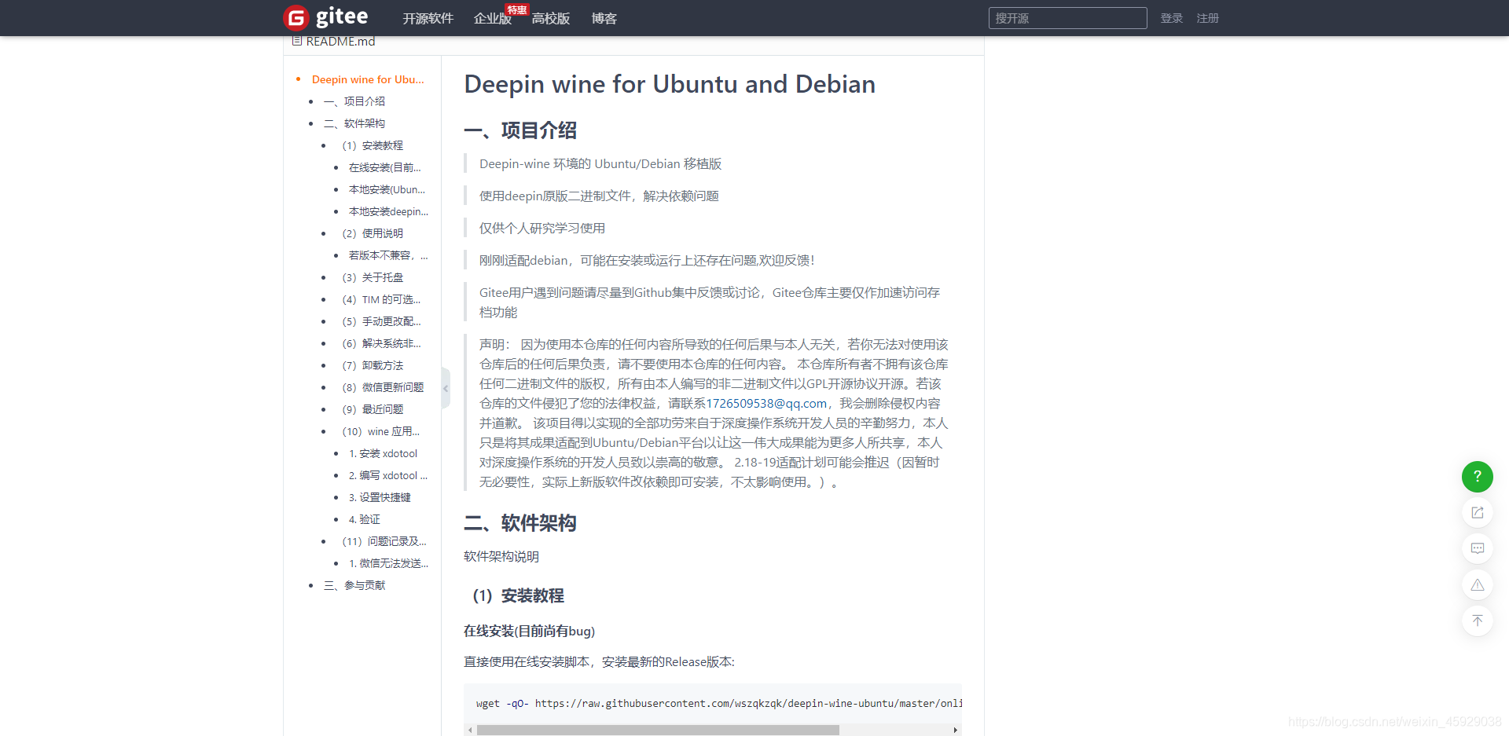Image resolution: width=1509 pixels, height=736 pixels.
Task: Click the code scrollbar right arrow
Action: [956, 730]
